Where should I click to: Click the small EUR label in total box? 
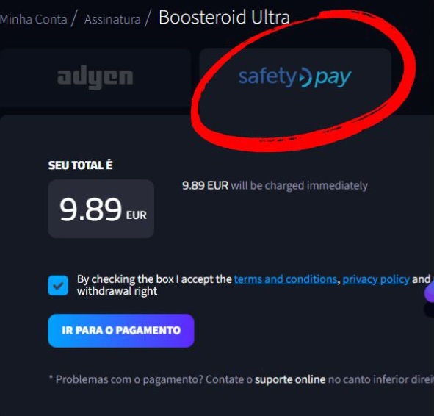pyautogui.click(x=136, y=215)
